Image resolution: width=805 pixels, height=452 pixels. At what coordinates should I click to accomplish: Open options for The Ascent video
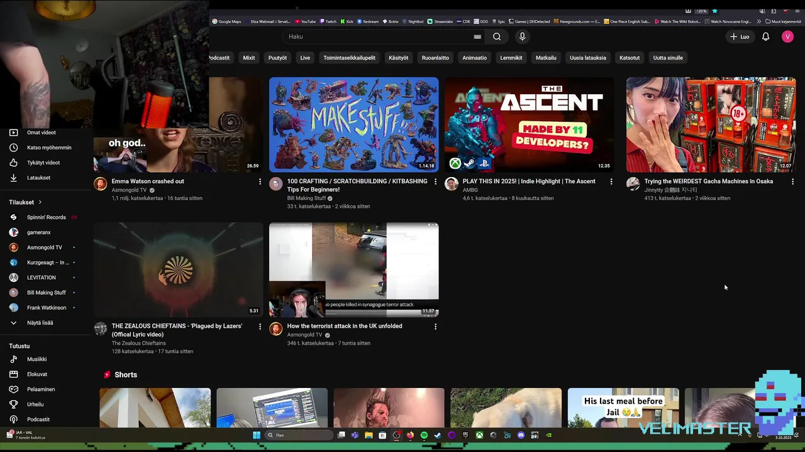click(611, 181)
